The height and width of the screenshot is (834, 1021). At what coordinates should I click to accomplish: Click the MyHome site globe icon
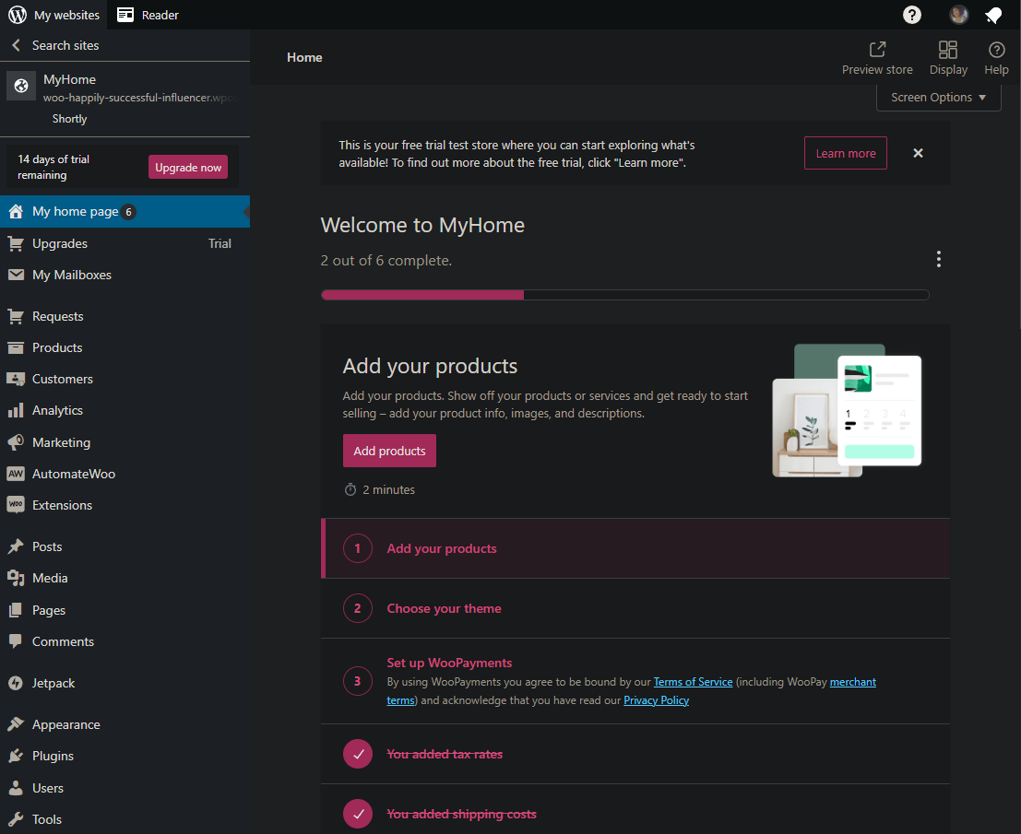click(21, 86)
